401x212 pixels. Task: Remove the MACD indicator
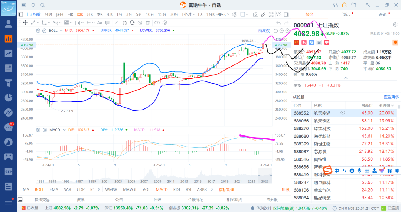45,130
